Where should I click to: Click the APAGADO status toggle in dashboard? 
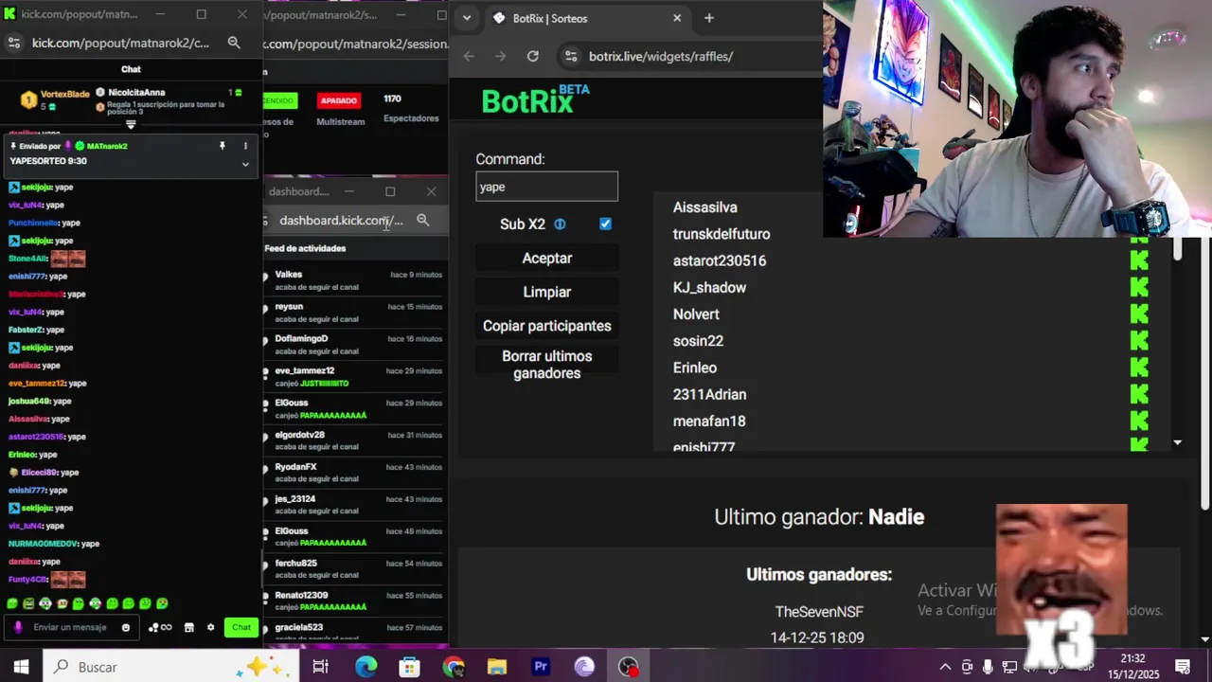tap(338, 100)
